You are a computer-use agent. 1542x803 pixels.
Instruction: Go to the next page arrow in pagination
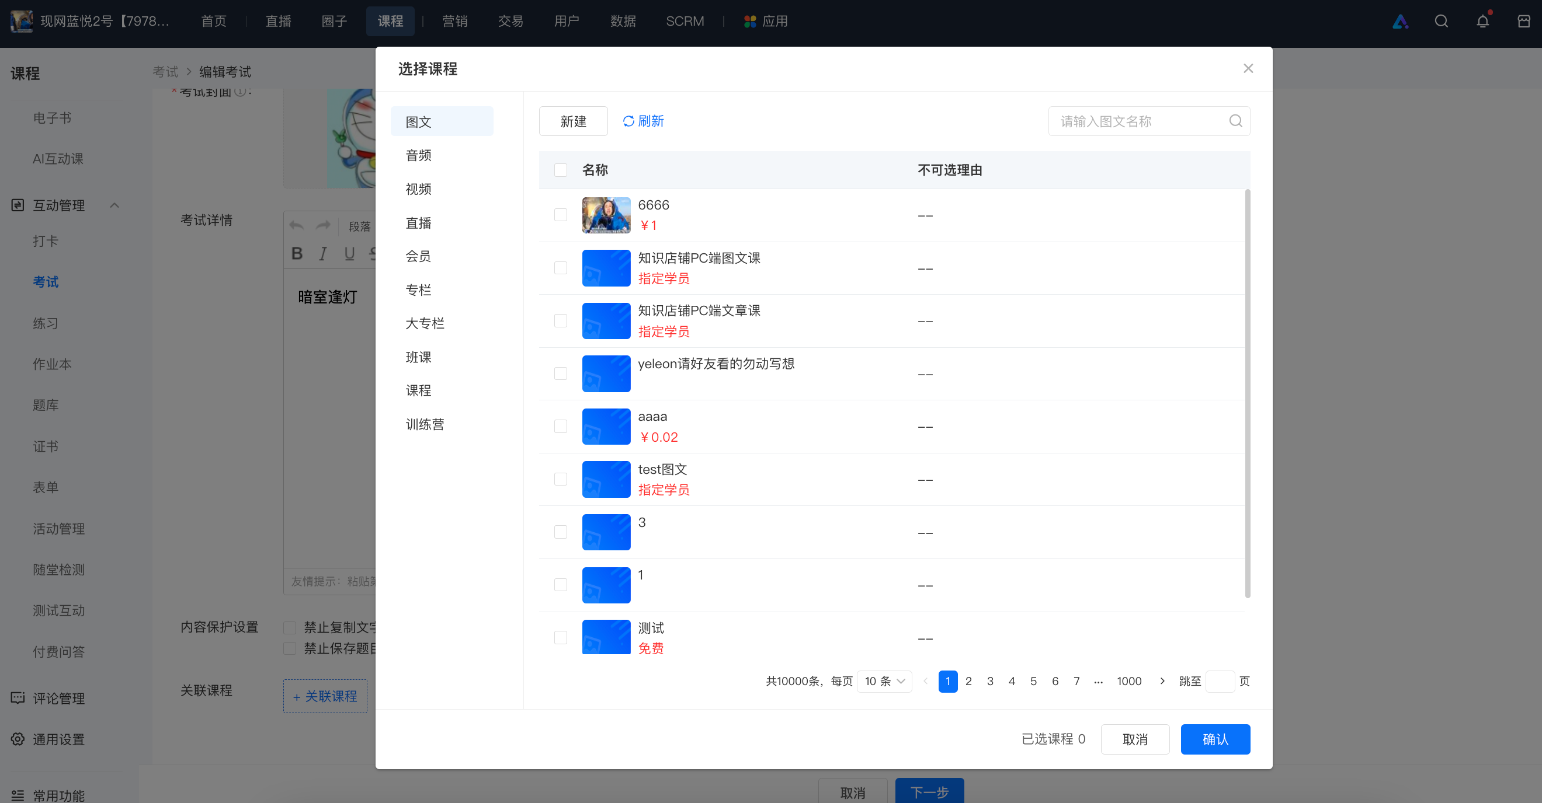tap(1162, 680)
